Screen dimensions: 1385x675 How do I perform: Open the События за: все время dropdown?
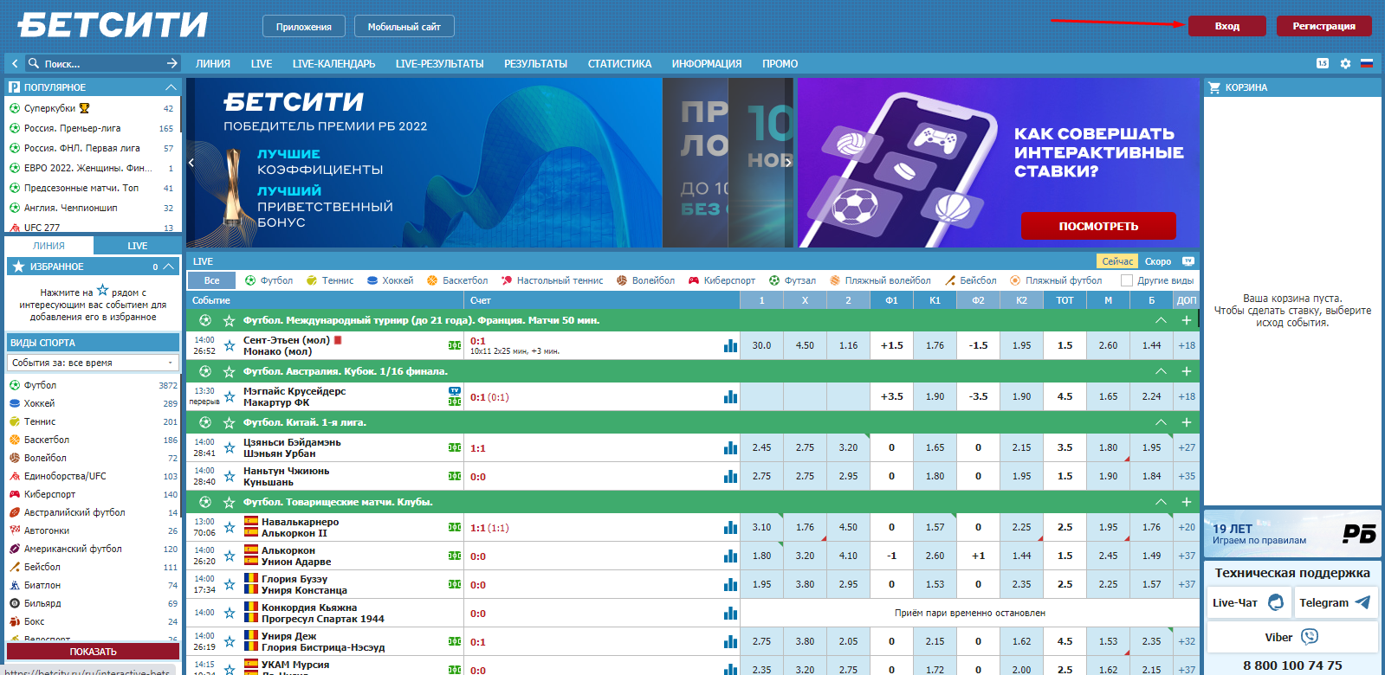tap(93, 363)
